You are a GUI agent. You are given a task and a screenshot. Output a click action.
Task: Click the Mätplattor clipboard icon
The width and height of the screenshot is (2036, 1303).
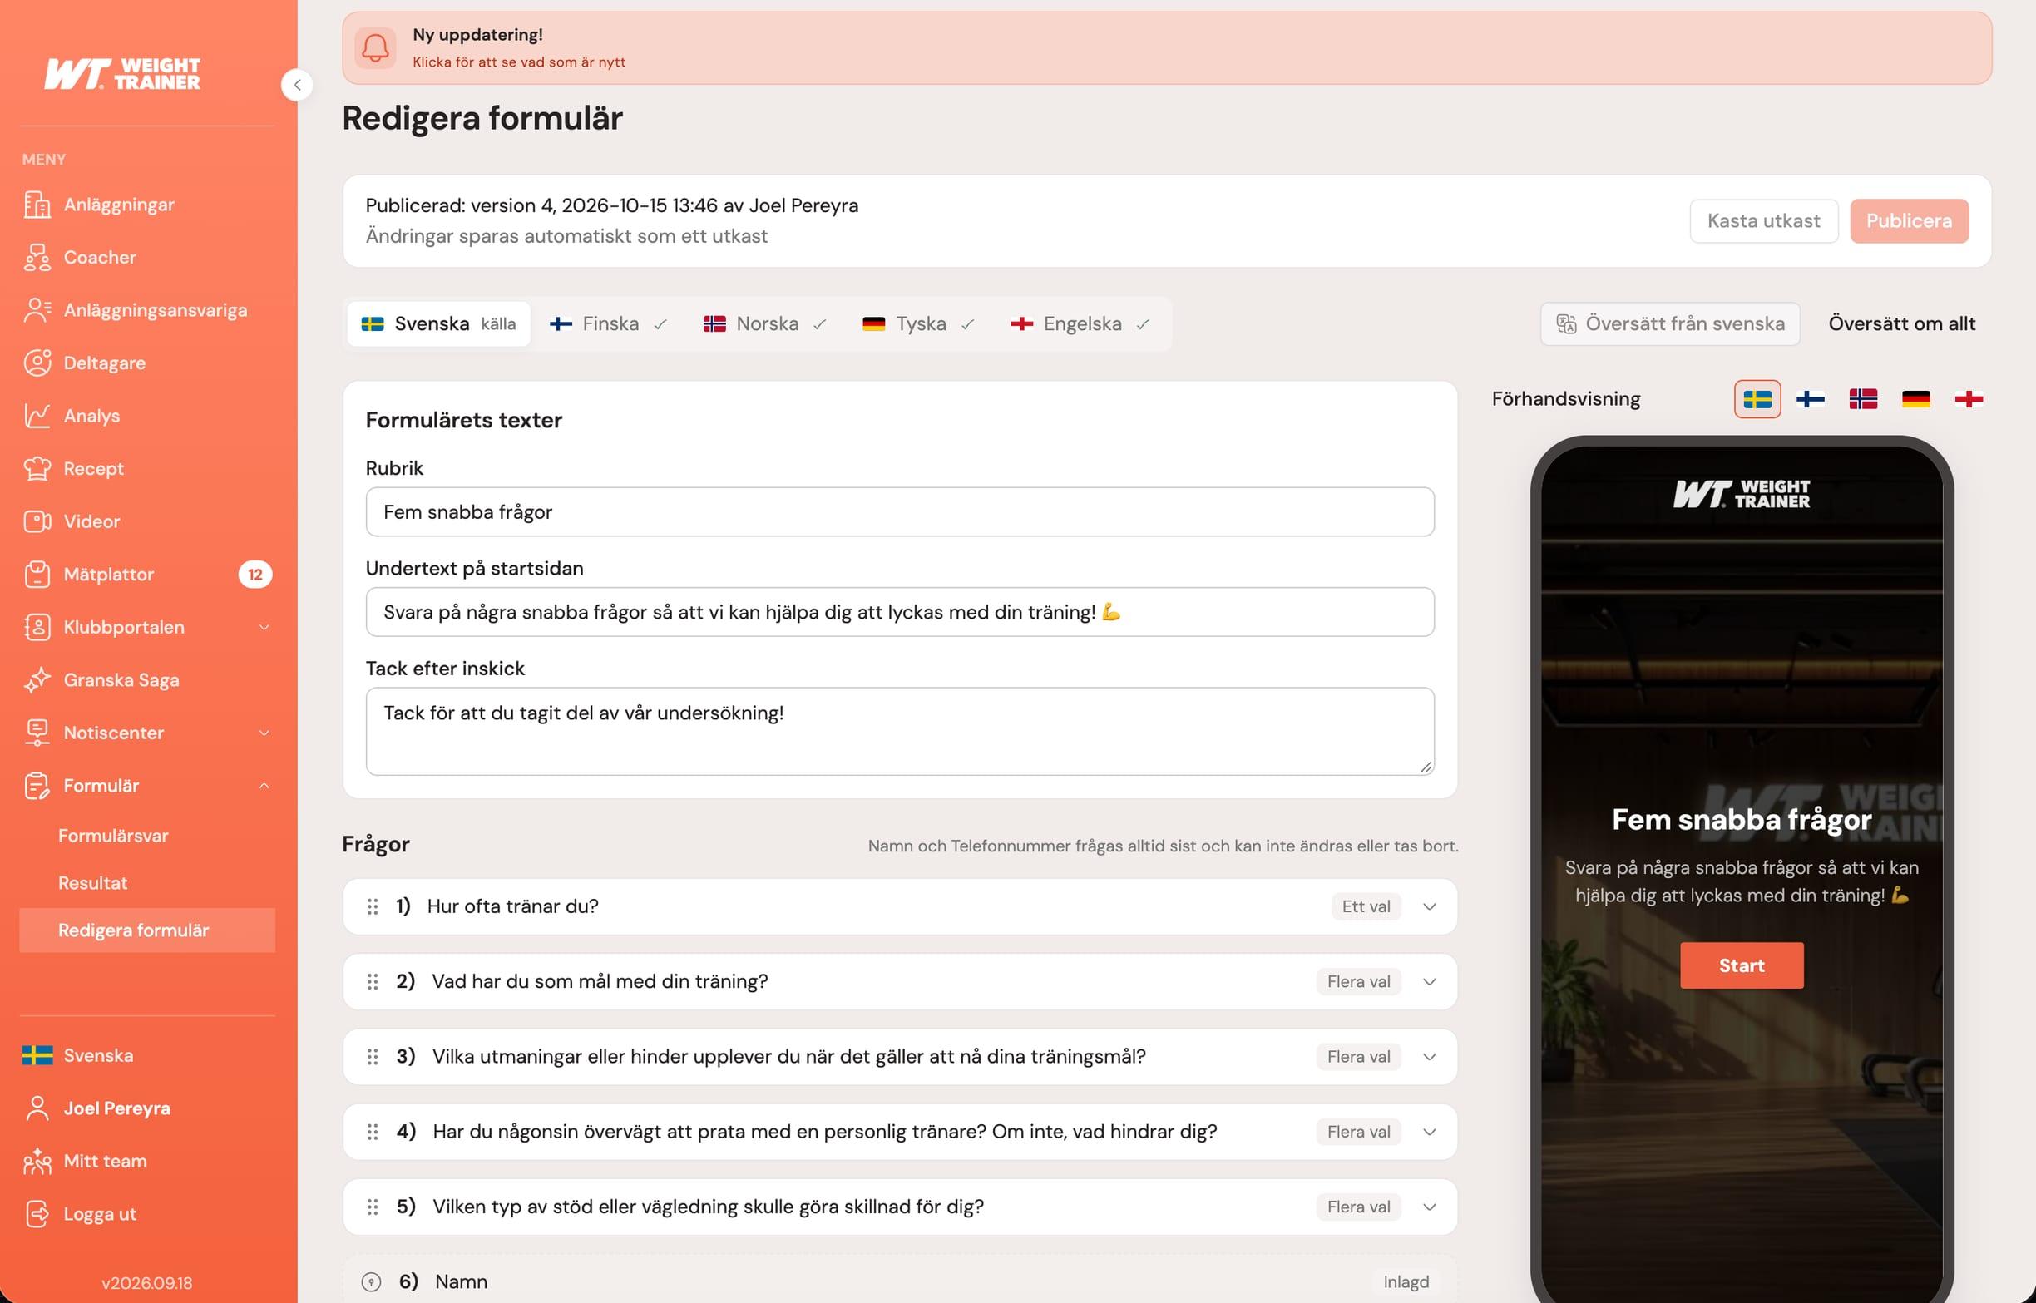[37, 575]
